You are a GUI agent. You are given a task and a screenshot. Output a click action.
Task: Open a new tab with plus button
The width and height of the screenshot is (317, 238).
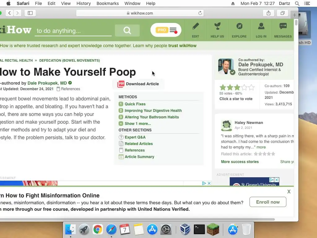click(294, 15)
